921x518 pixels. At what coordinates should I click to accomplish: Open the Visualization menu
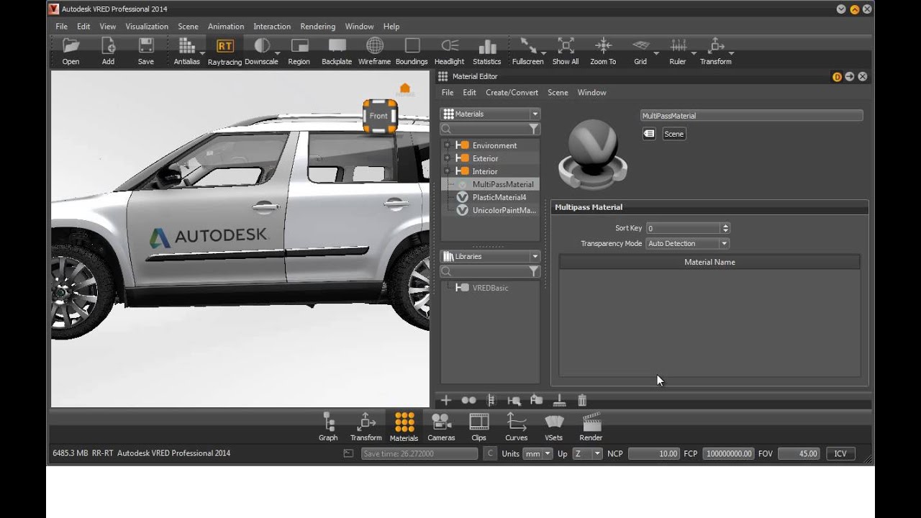click(147, 27)
